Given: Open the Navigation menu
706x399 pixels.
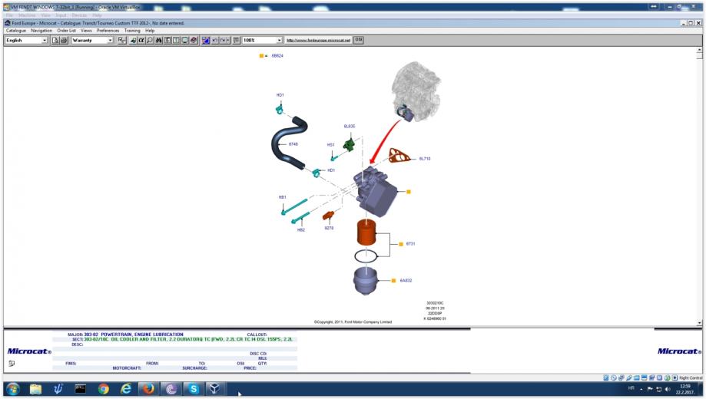Looking at the screenshot, I should [x=41, y=31].
